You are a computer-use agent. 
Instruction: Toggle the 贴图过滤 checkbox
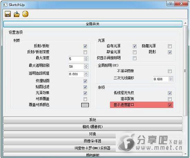point(85,87)
